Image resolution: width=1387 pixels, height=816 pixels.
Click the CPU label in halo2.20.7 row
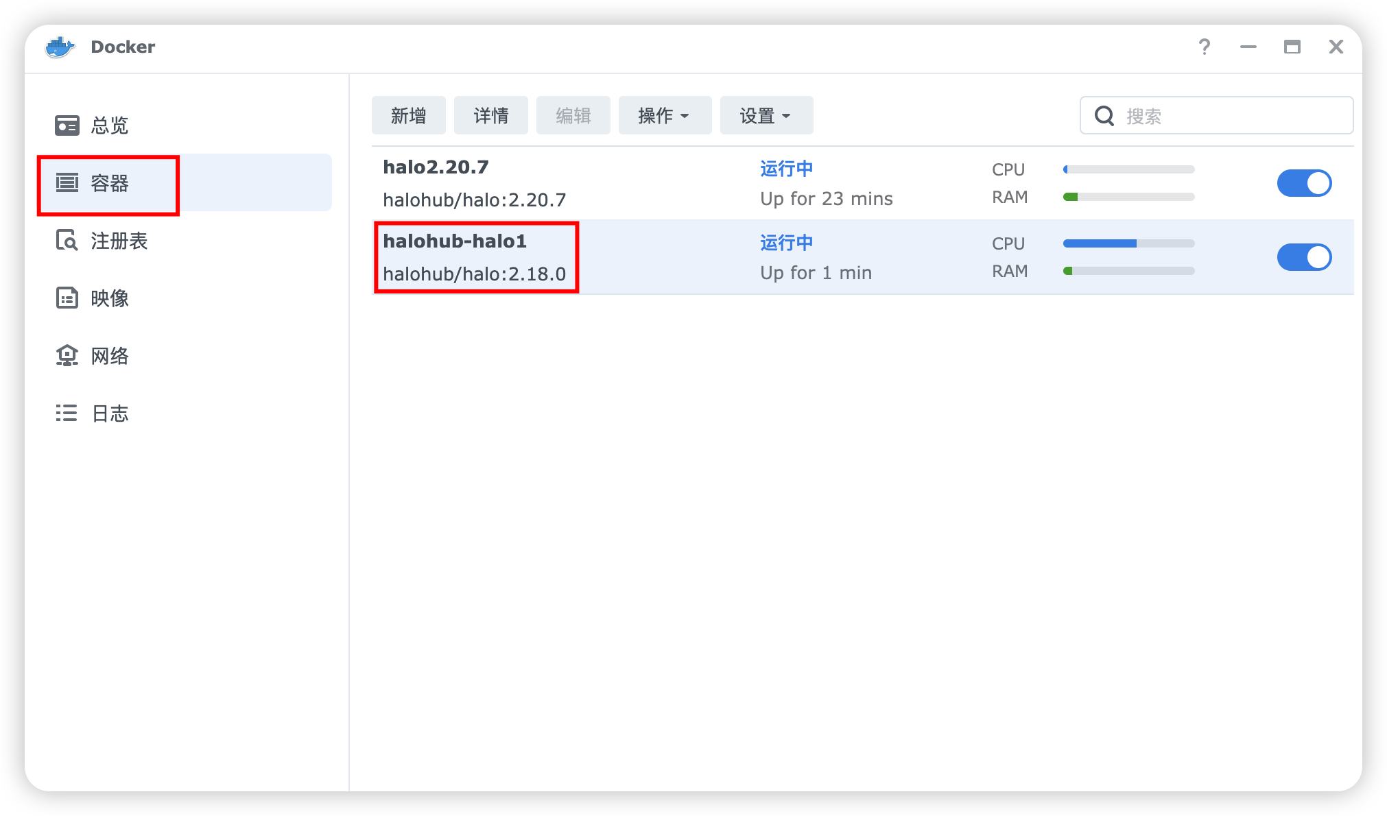[x=1008, y=169]
